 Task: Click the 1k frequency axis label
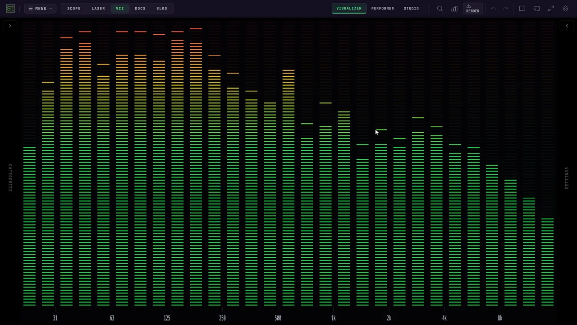click(333, 318)
